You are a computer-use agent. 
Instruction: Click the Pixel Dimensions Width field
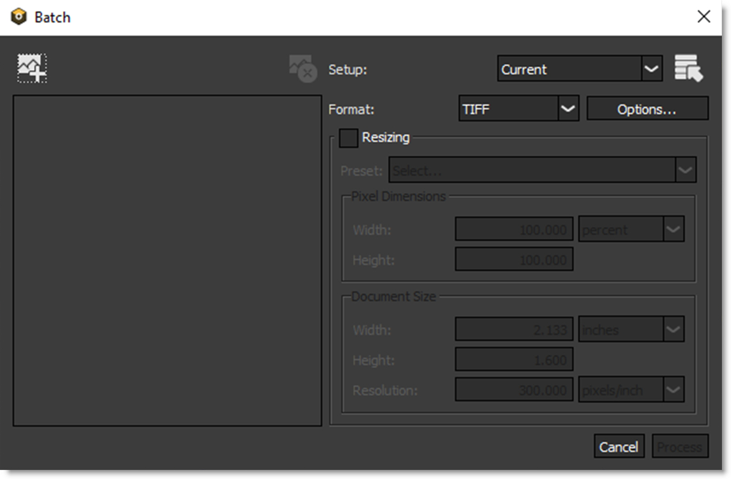514,229
